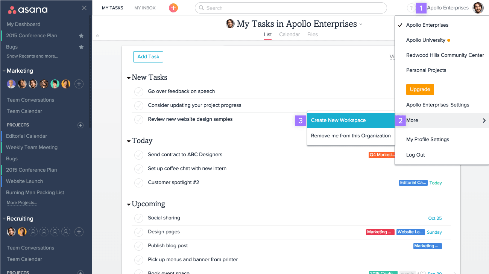The height and width of the screenshot is (274, 489).
Task: Complete 'Send contract to ABC Designers'
Action: [139, 155]
